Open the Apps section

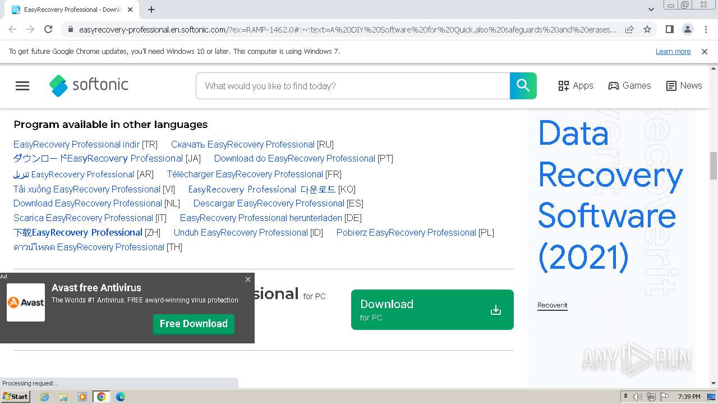tap(576, 86)
